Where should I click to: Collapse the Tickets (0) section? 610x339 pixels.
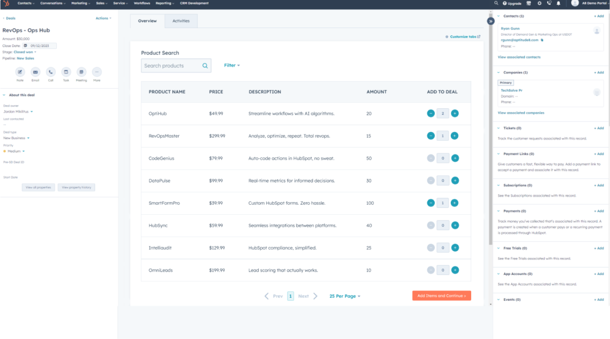[498, 128]
